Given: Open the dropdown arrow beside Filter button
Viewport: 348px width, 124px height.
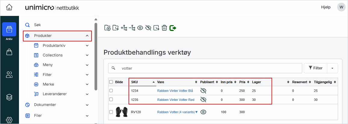Looking at the screenshot, I should (332, 68).
